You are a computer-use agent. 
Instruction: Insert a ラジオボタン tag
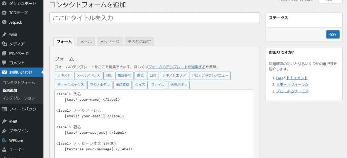pyautogui.click(x=100, y=85)
